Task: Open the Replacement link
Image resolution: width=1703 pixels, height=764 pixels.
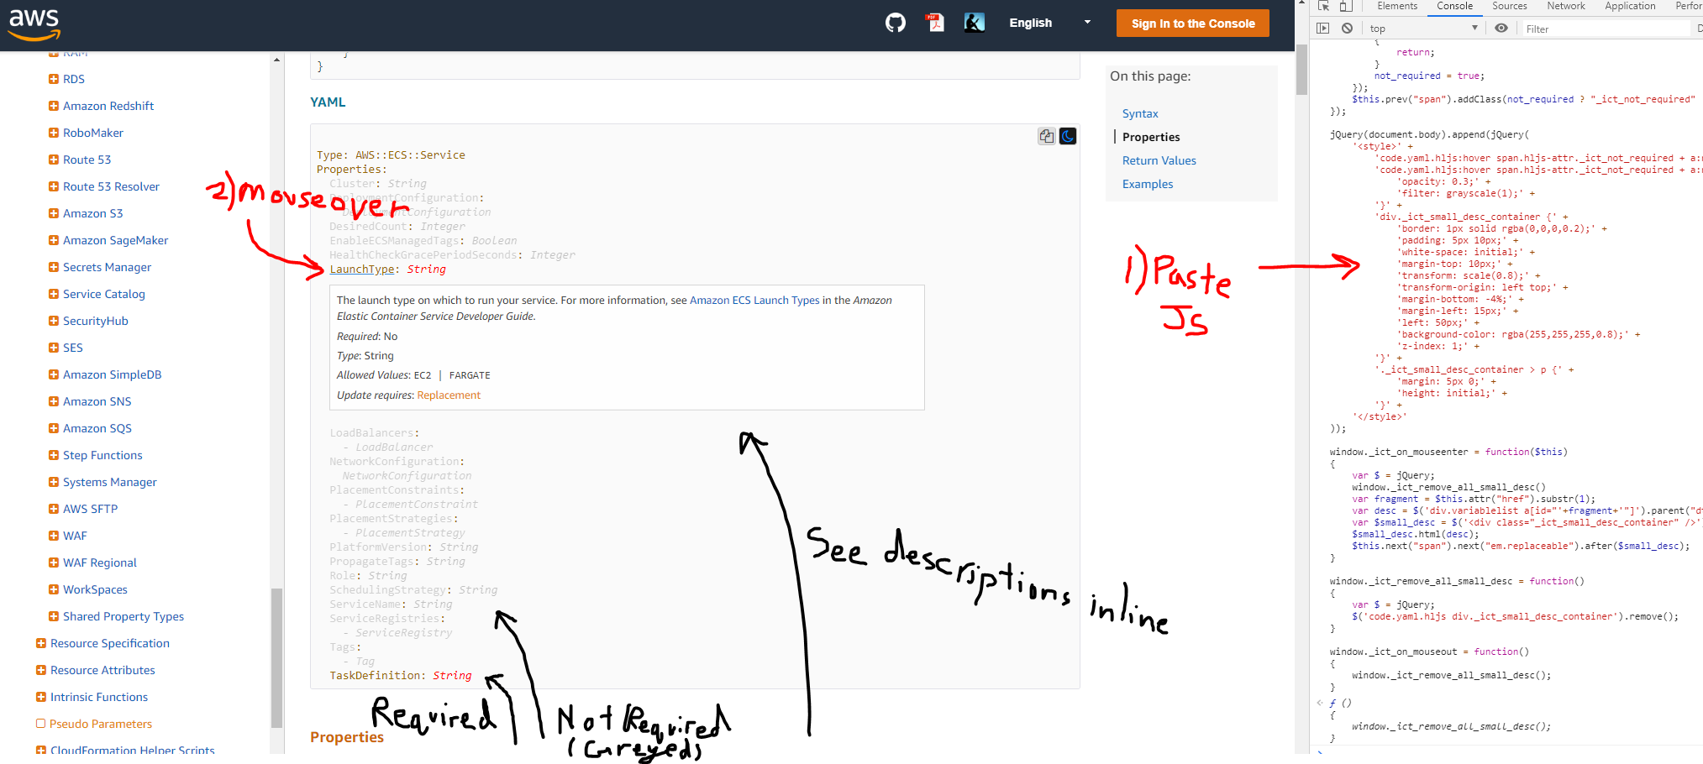Action: click(x=449, y=395)
